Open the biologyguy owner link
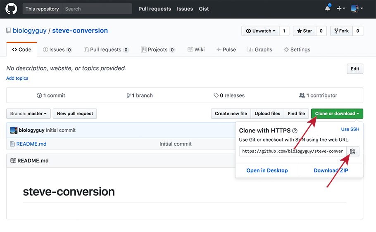The image size is (376, 232). pos(29,31)
